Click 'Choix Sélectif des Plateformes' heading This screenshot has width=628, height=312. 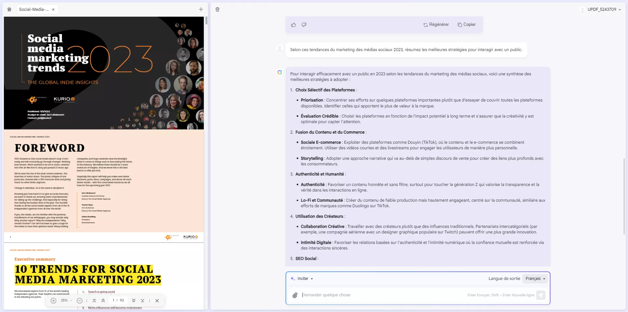(325, 90)
